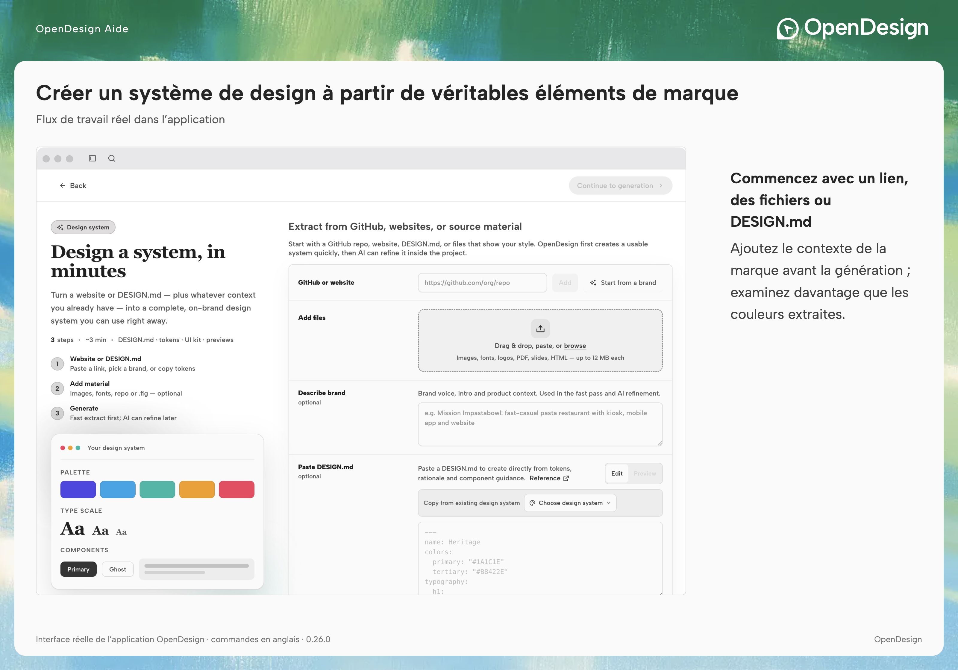958x670 pixels.
Task: Click the Describe brand text area
Action: (x=540, y=424)
